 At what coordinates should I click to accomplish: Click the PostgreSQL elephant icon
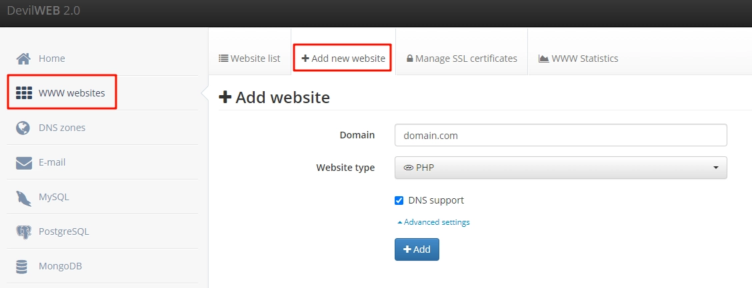23,232
